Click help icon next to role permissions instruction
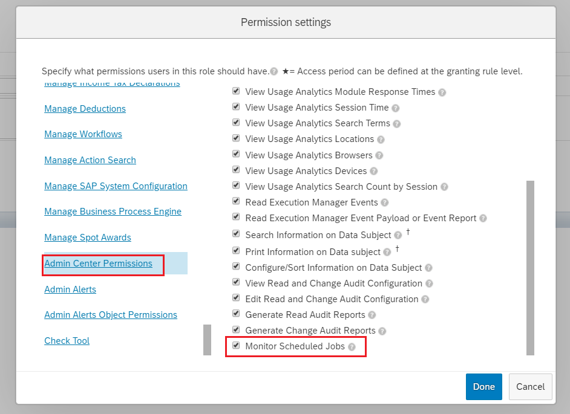Viewport: 570px width, 414px height. pyautogui.click(x=274, y=71)
